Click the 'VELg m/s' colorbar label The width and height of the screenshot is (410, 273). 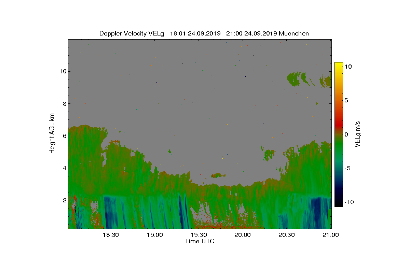(358, 134)
